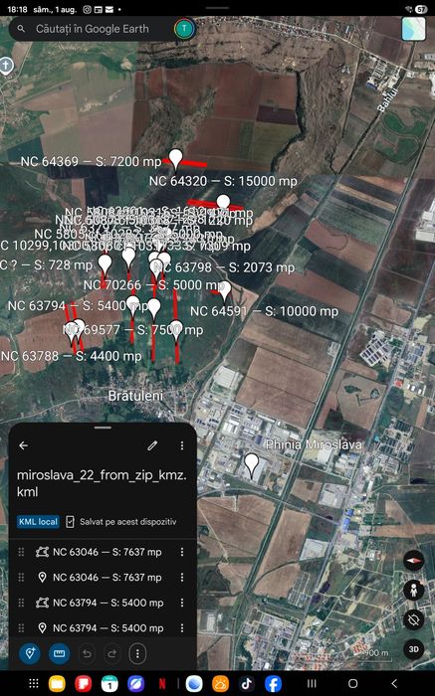
Task: Redo the last edit
Action: click(x=111, y=653)
